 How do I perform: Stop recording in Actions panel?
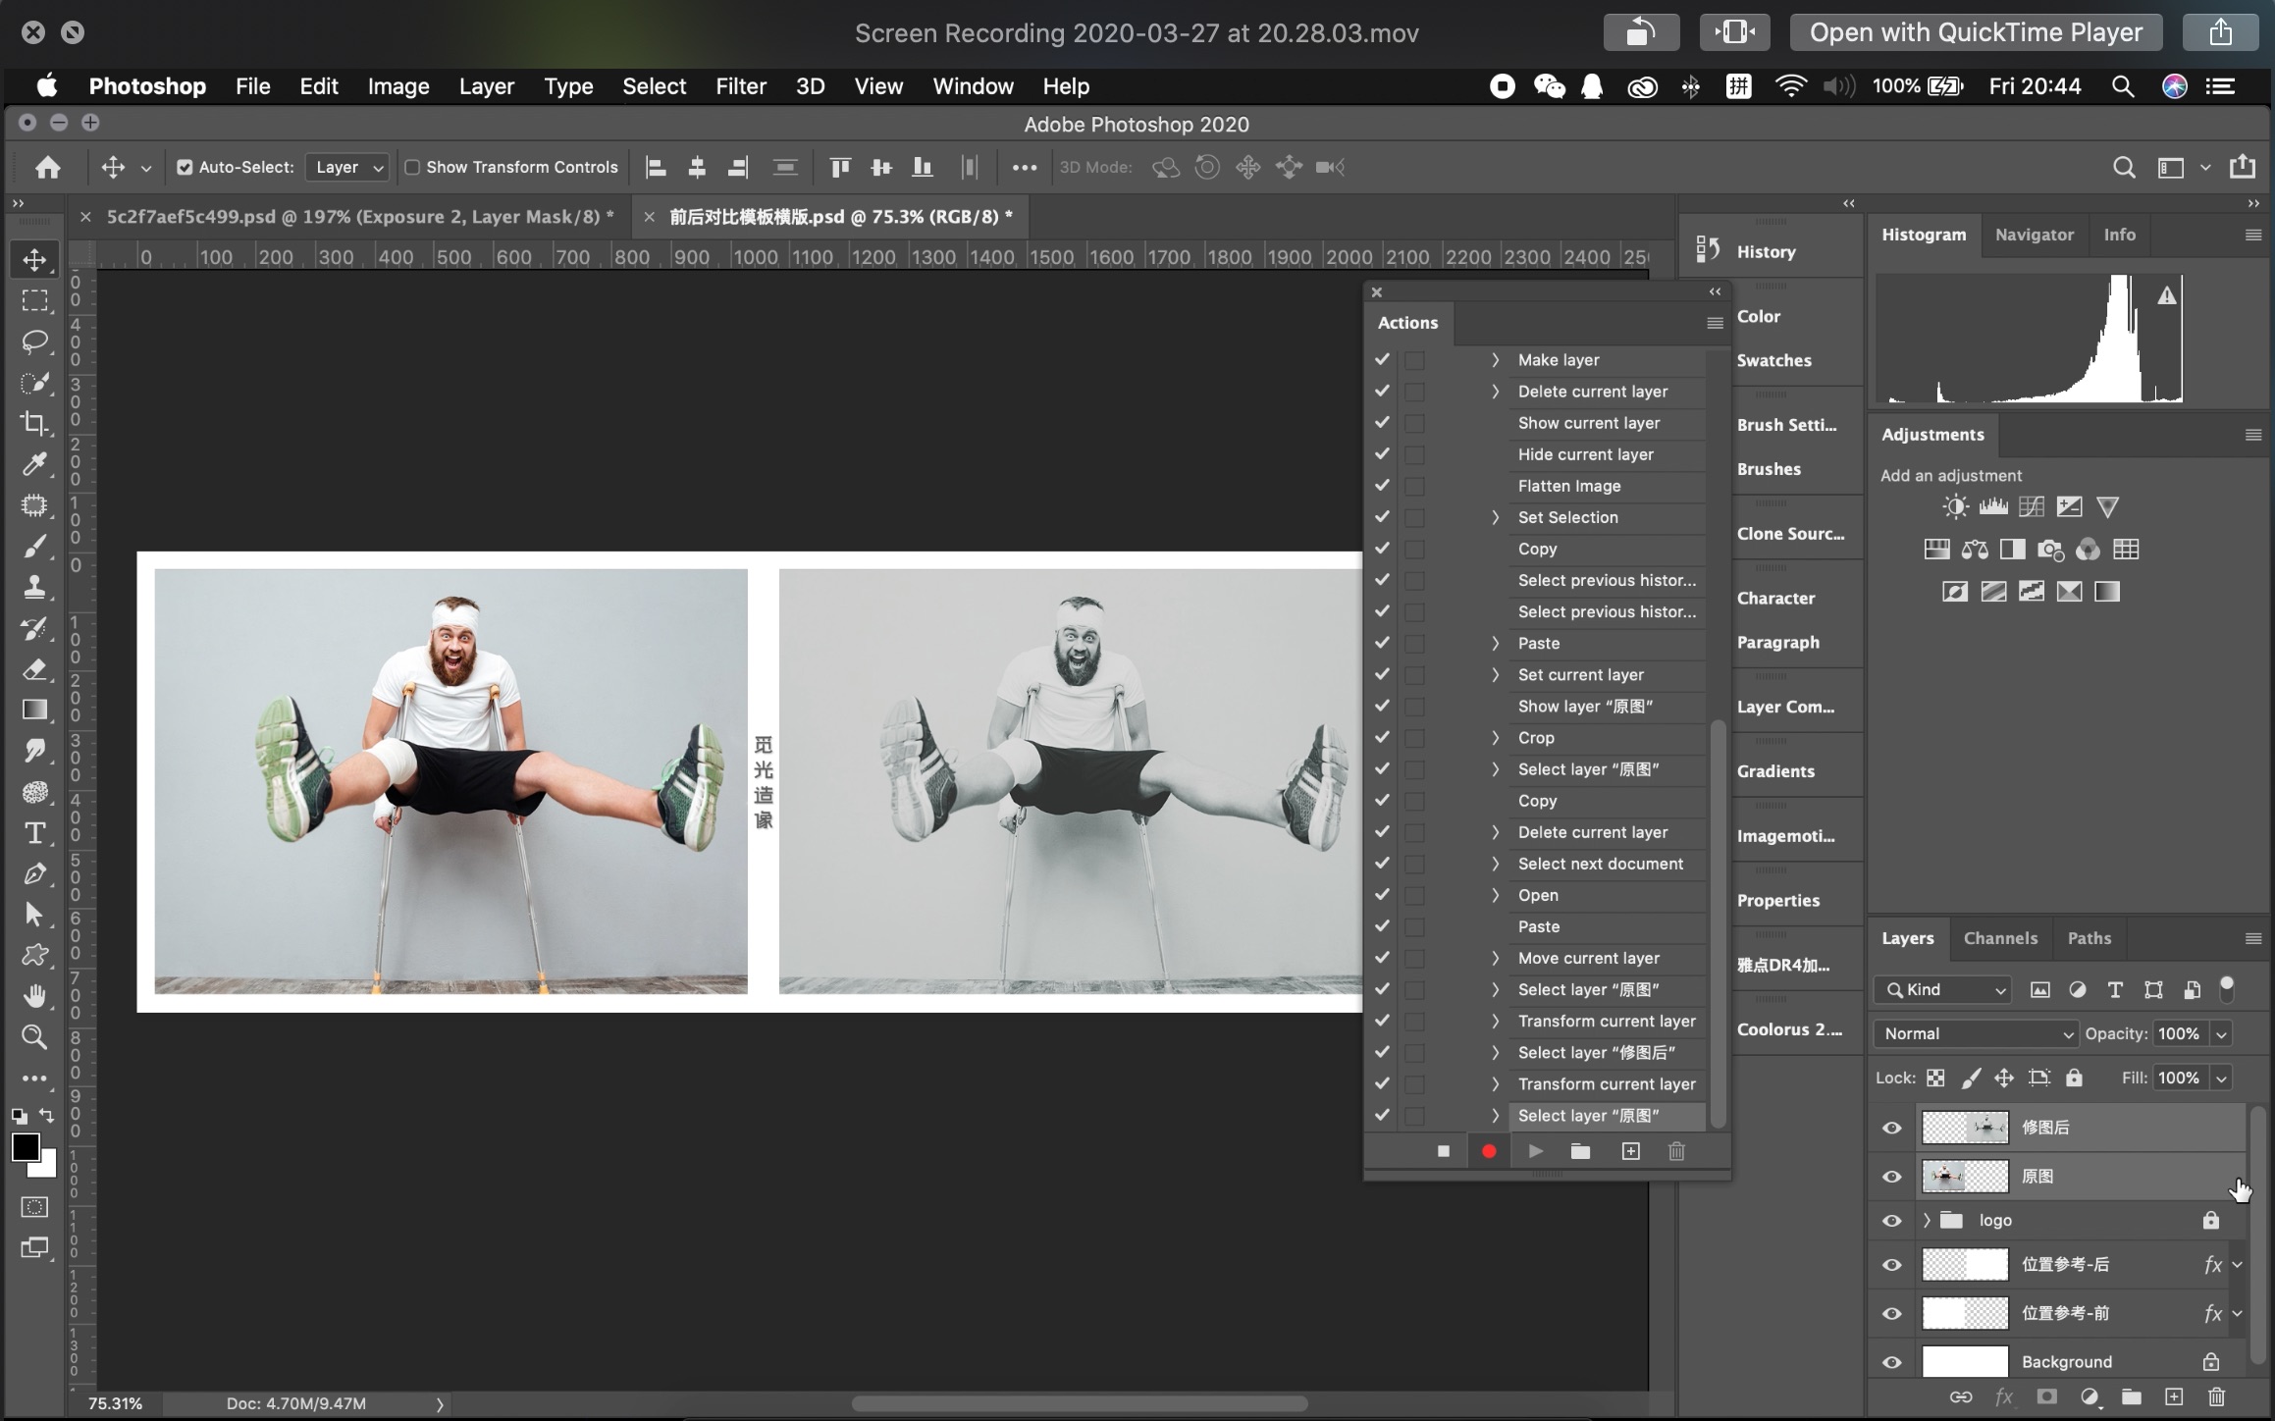coord(1443,1151)
